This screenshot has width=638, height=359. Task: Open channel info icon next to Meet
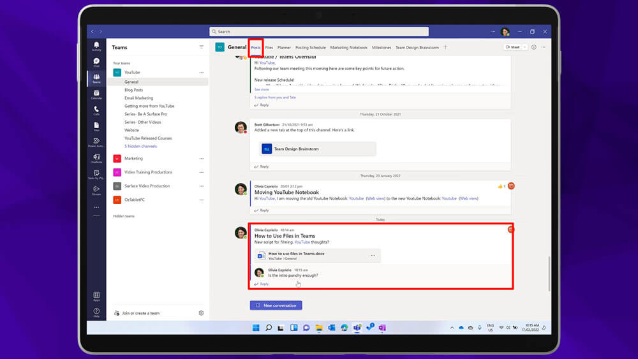click(534, 47)
